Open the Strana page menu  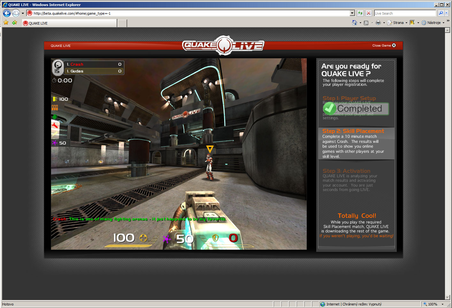click(397, 23)
